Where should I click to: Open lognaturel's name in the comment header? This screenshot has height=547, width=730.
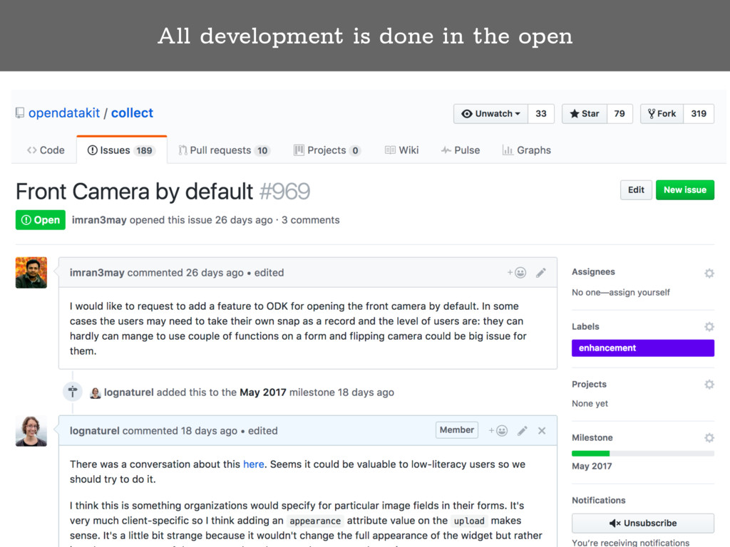95,431
